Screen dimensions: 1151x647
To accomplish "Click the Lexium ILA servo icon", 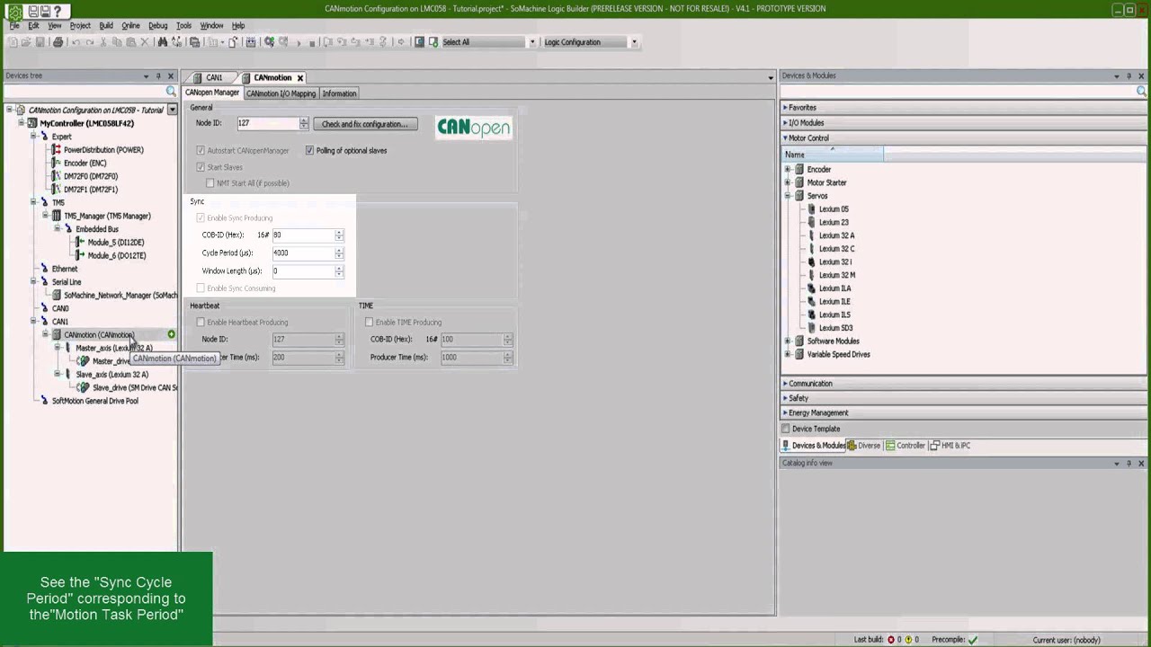I will [x=812, y=288].
